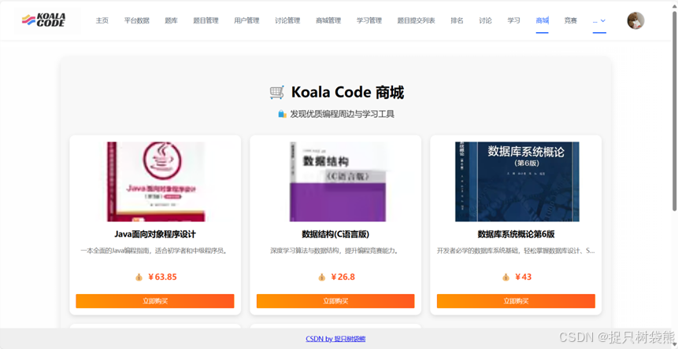Screen dimensions: 678x349
Task: Open the user avatar menu
Action: (x=635, y=20)
